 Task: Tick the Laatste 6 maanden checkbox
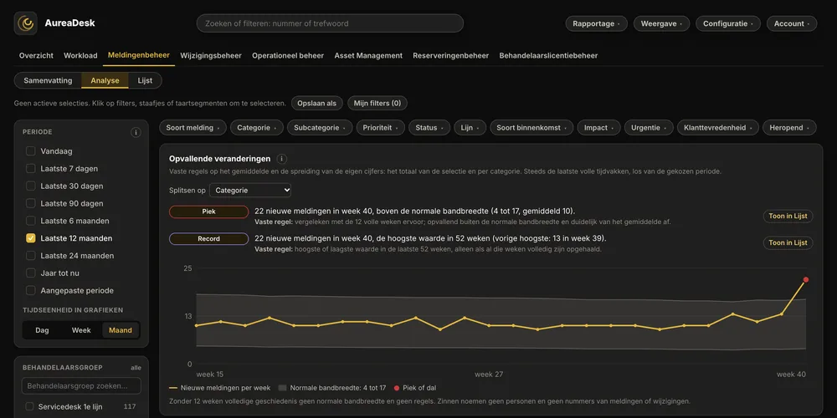point(31,221)
